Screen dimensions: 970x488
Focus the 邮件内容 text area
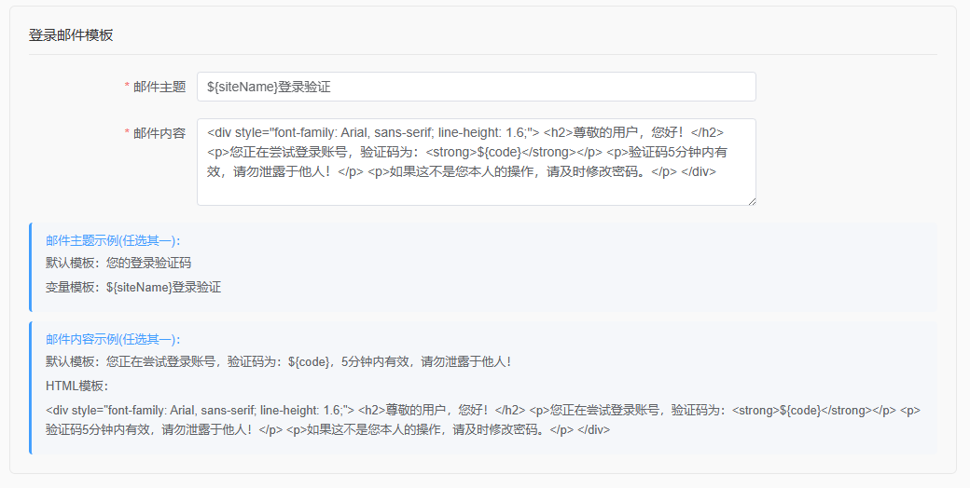(x=477, y=162)
